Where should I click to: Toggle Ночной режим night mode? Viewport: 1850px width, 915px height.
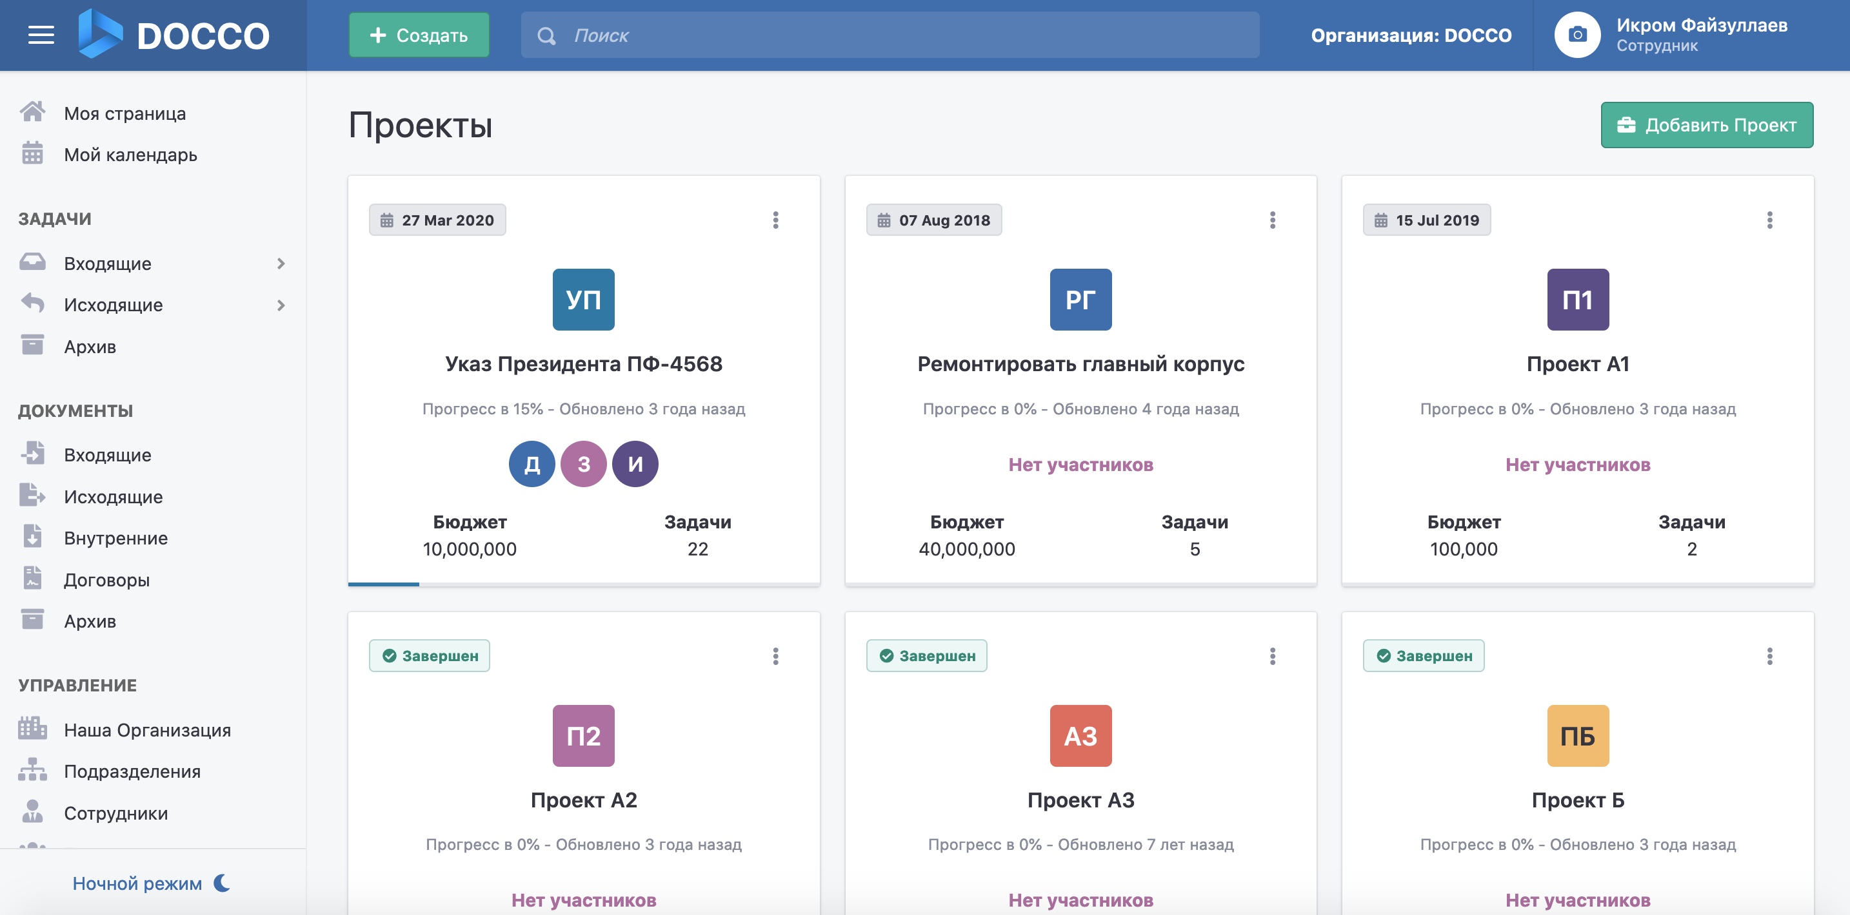[x=152, y=883]
